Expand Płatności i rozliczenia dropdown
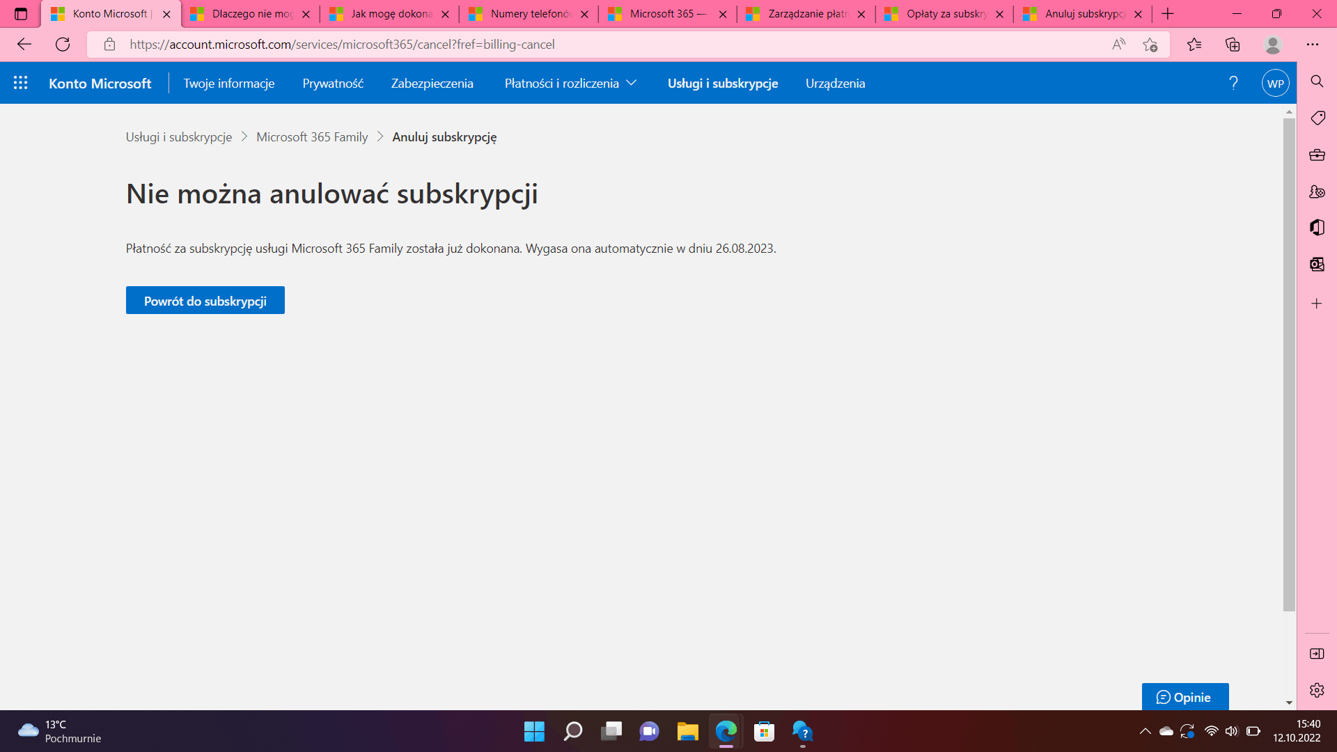This screenshot has width=1337, height=752. point(570,83)
